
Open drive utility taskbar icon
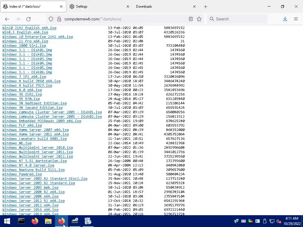pyautogui.click(x=75, y=221)
